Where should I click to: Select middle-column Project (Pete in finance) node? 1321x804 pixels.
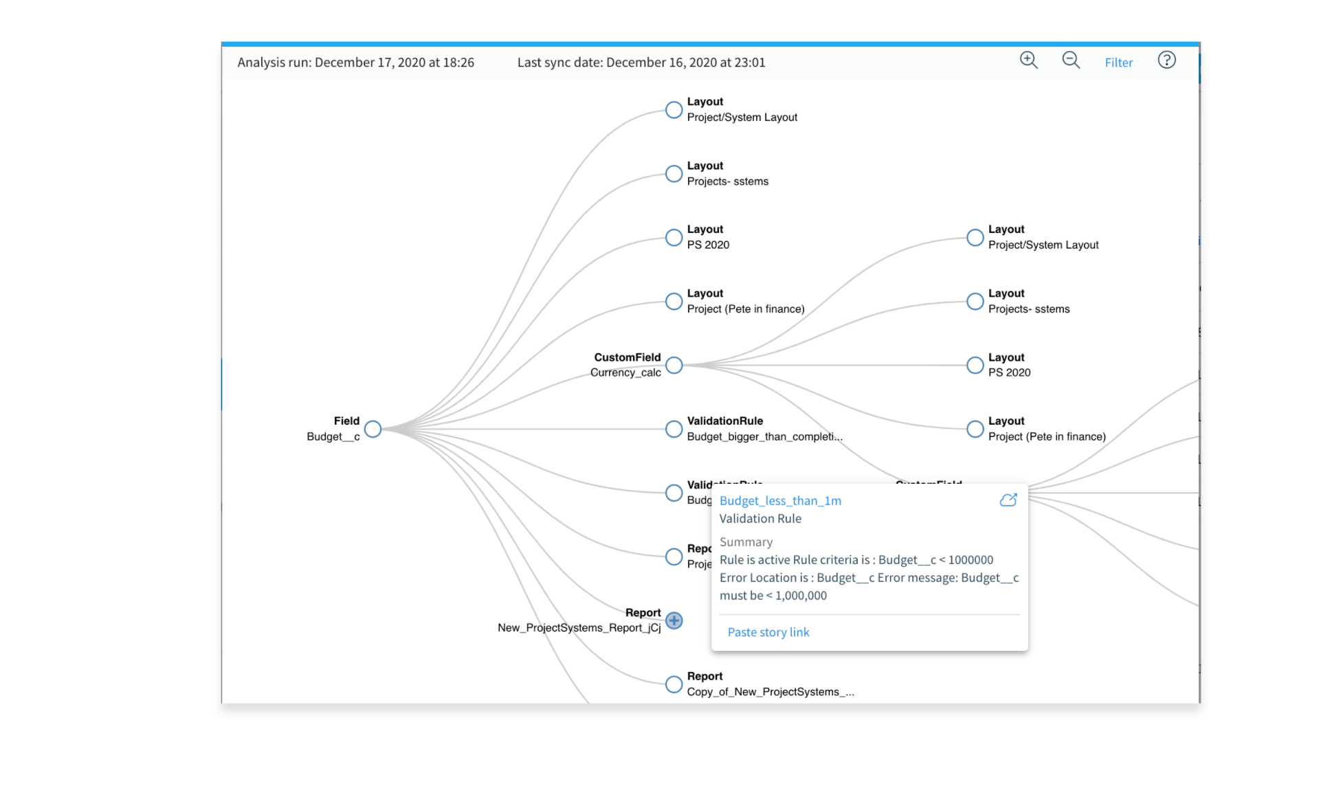(674, 302)
